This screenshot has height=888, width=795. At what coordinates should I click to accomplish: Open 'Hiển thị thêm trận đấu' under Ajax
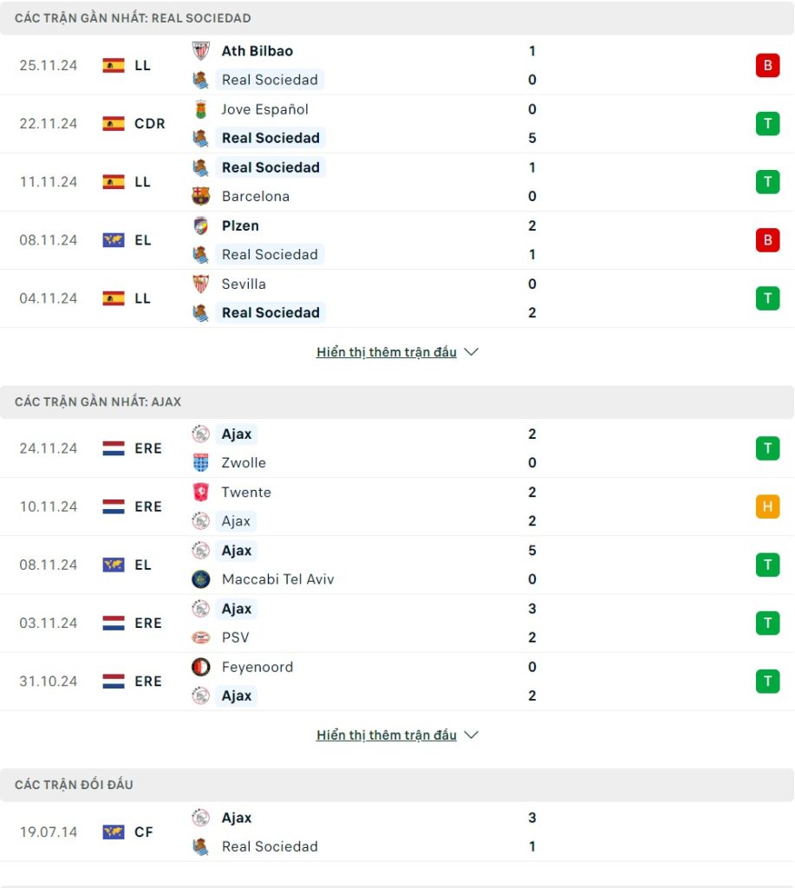387,735
